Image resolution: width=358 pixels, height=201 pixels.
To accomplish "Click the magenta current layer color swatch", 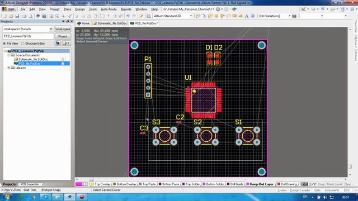I will pyautogui.click(x=79, y=184).
